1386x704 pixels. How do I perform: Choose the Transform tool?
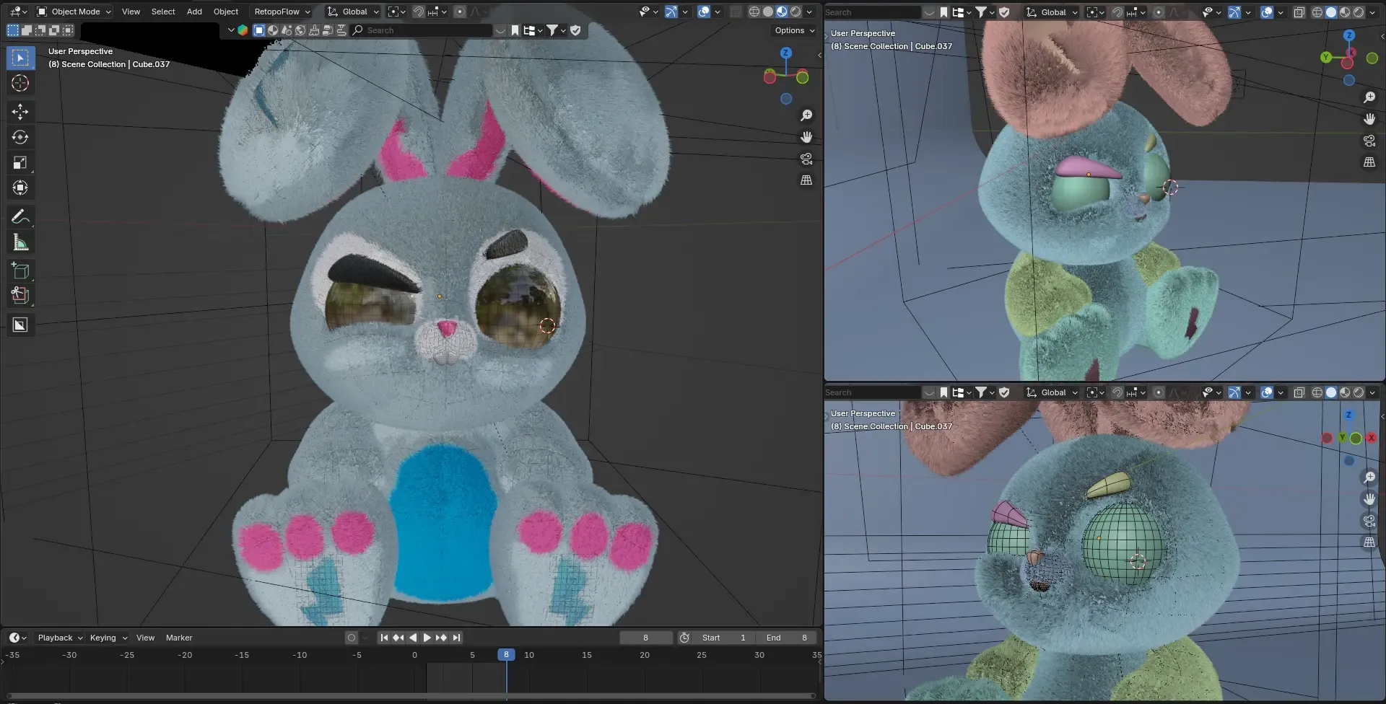tap(20, 188)
